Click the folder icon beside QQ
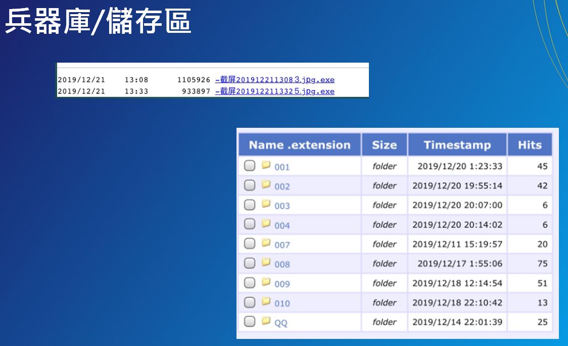 pyautogui.click(x=266, y=321)
